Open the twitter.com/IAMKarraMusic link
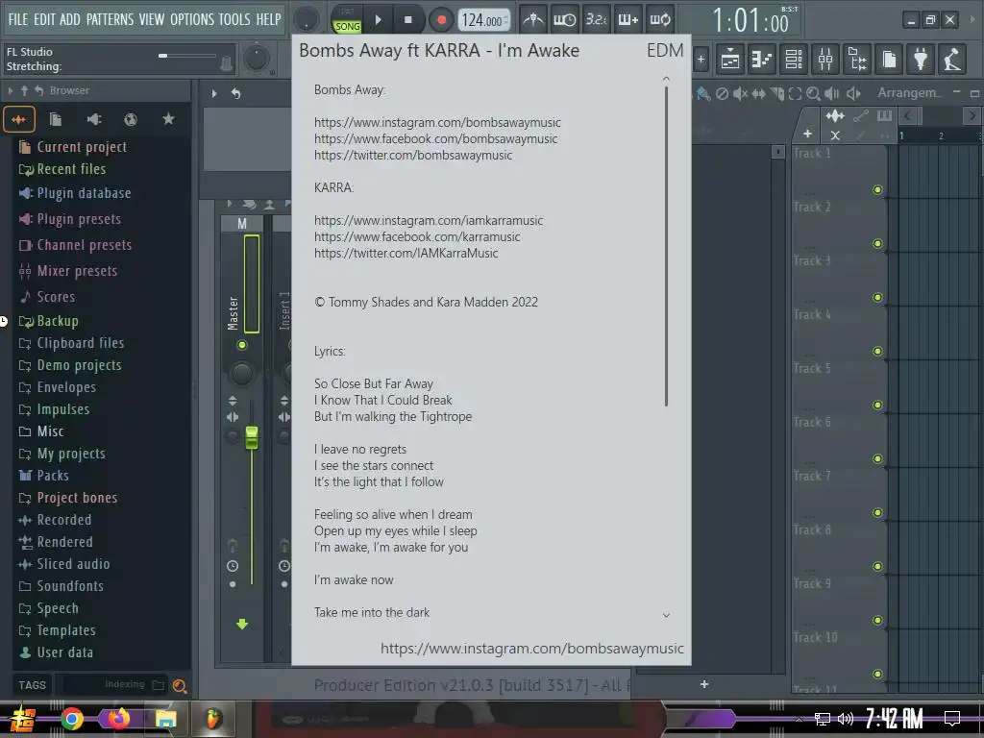The height and width of the screenshot is (738, 984). click(406, 253)
